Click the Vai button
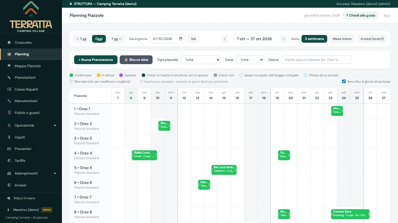The height and width of the screenshot is (223, 398). pos(193,39)
